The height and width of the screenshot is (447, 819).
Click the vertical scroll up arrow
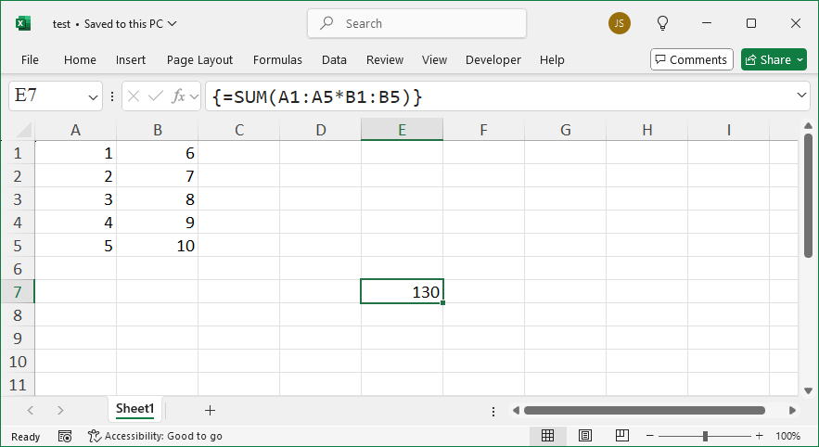[x=809, y=126]
